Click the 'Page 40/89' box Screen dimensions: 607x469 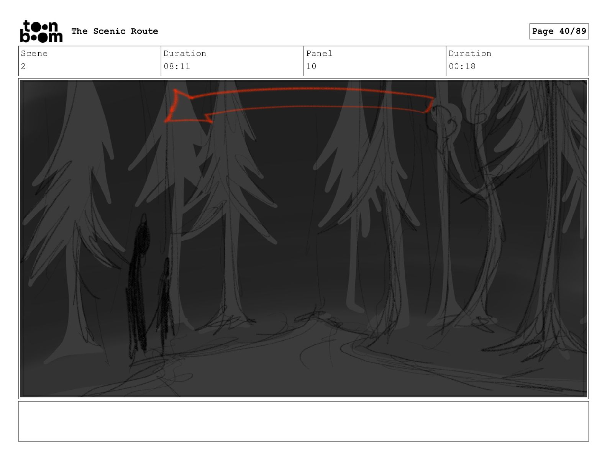tap(559, 31)
